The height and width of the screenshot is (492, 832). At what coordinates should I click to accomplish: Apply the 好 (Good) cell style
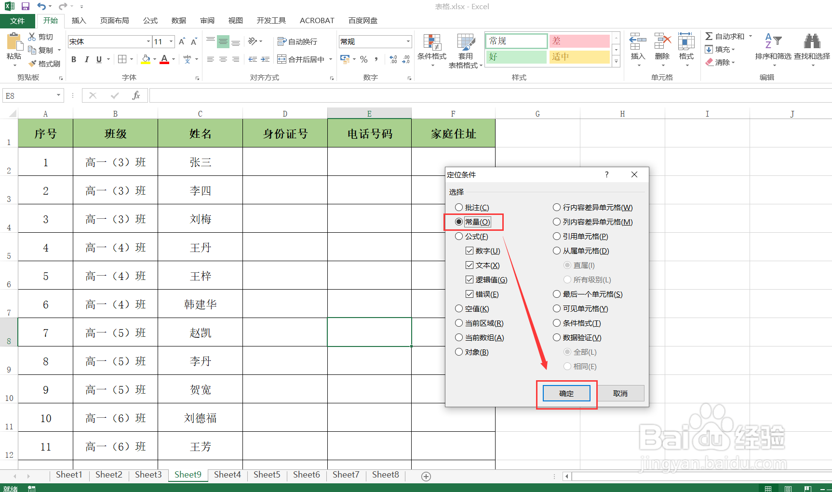[516, 57]
